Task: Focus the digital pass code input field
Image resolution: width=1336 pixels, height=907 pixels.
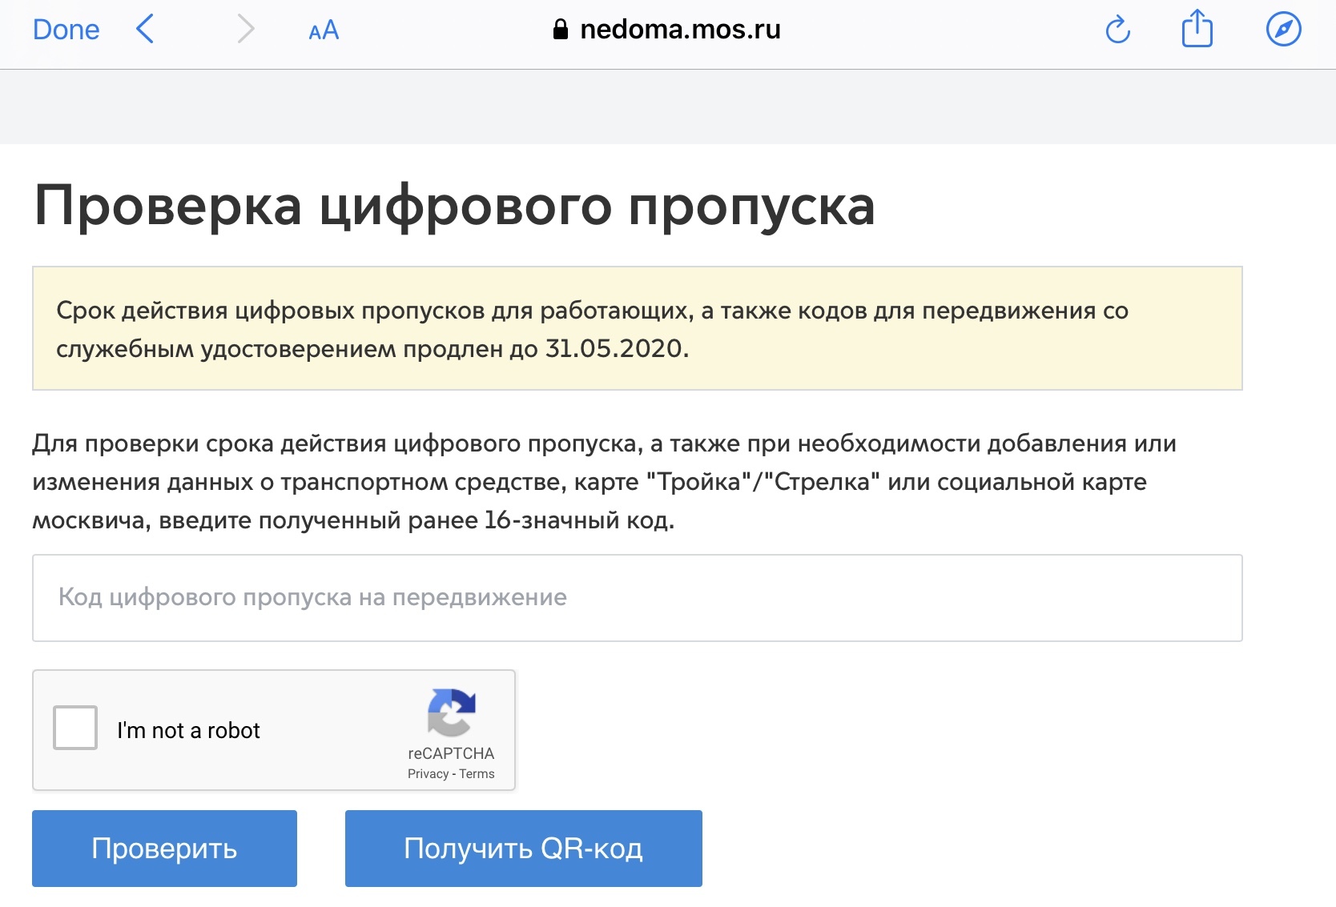Action: (637, 598)
